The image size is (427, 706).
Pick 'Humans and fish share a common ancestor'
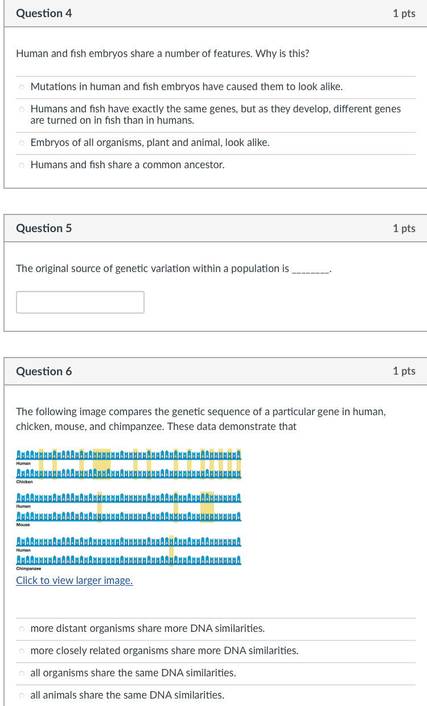(21, 165)
